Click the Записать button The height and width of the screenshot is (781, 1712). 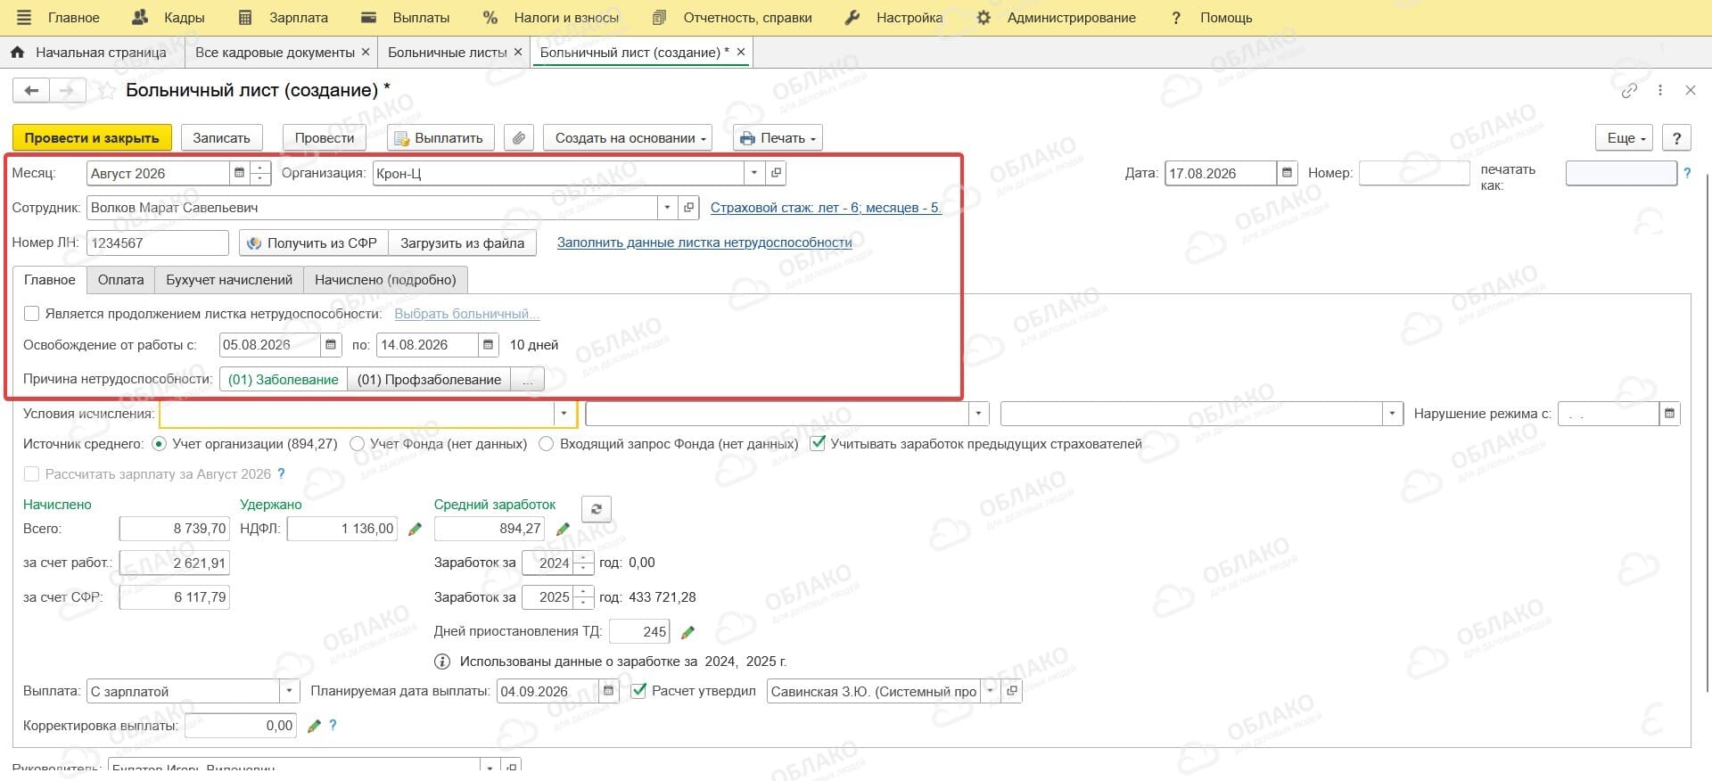pos(221,138)
